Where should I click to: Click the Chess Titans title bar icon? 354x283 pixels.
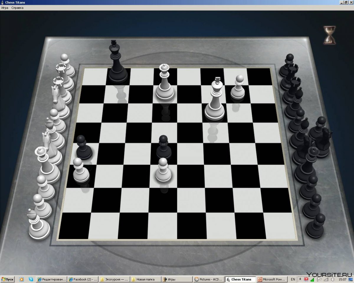(2, 2)
